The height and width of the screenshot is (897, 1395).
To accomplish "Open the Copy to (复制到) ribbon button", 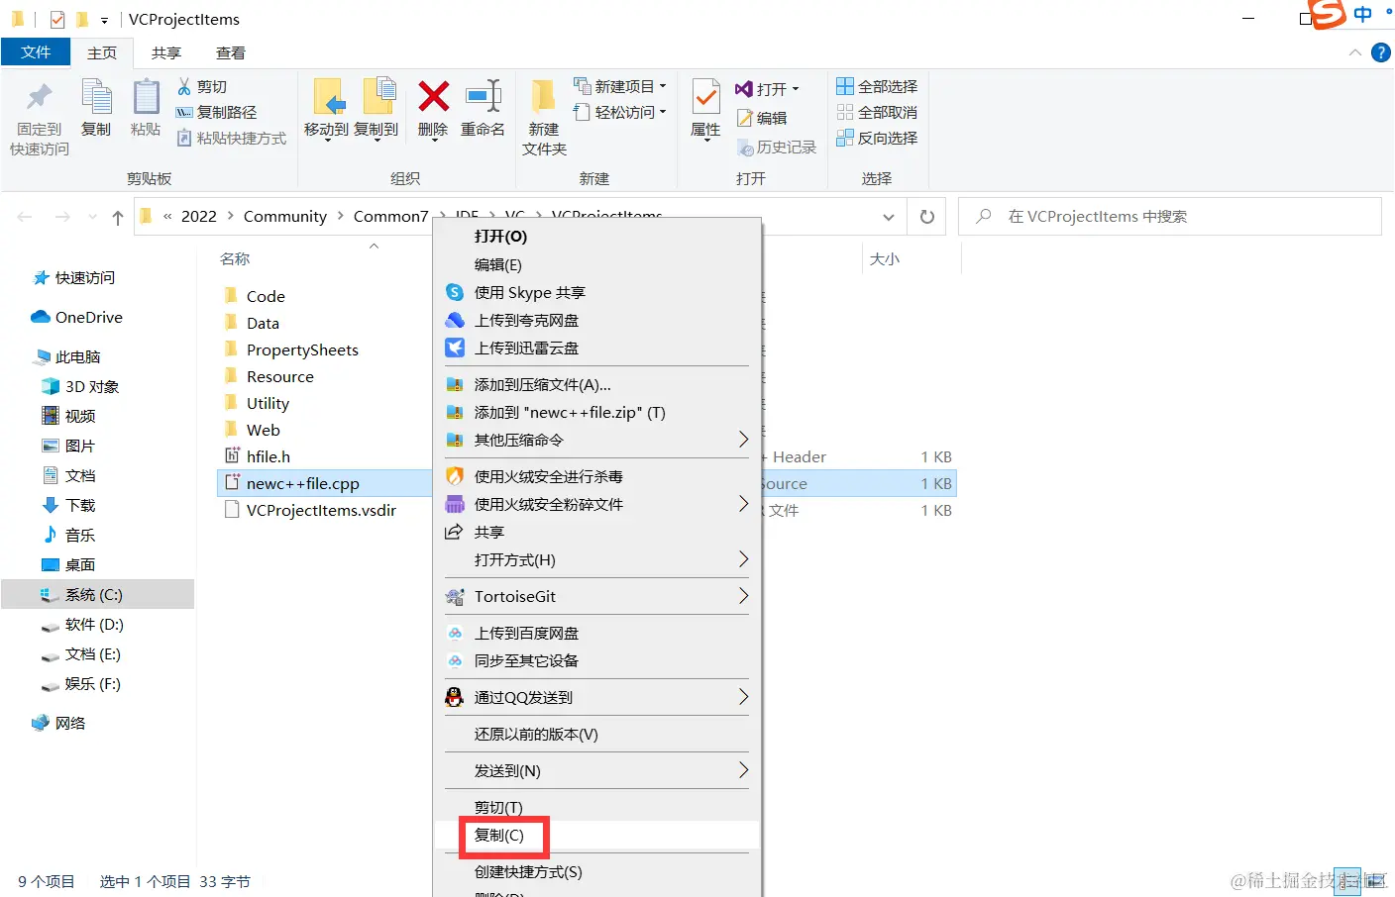I will click(x=376, y=109).
